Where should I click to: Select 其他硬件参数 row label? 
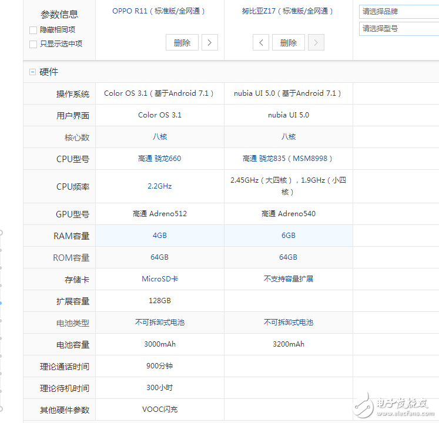click(x=65, y=410)
